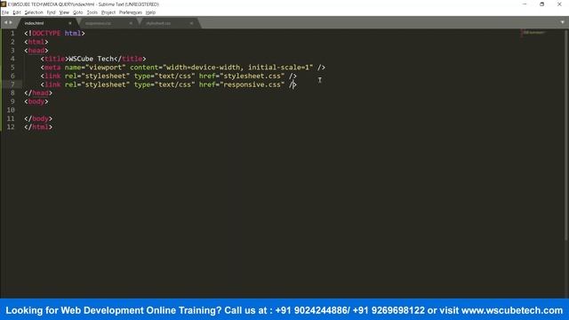Close the stylesheet.css tab

pyautogui.click(x=191, y=23)
